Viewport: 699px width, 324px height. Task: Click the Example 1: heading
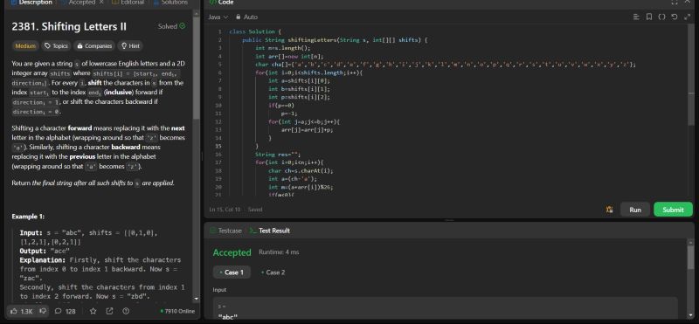tap(28, 217)
